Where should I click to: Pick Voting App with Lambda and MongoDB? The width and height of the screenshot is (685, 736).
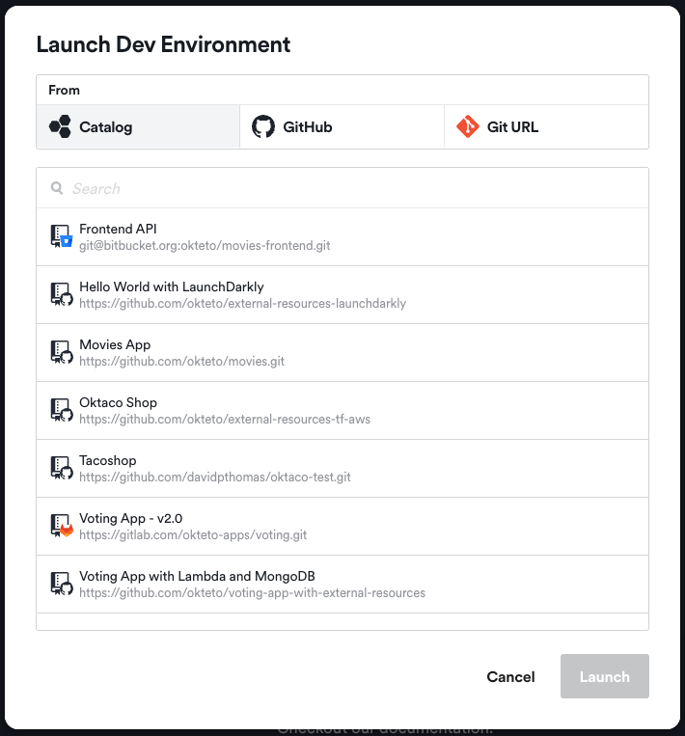pos(342,584)
